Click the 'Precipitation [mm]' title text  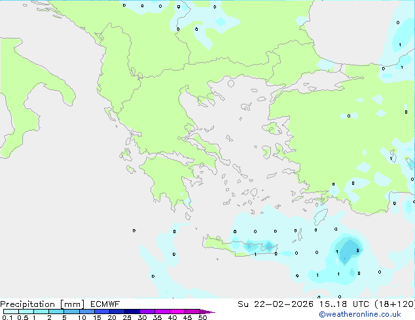point(42,304)
